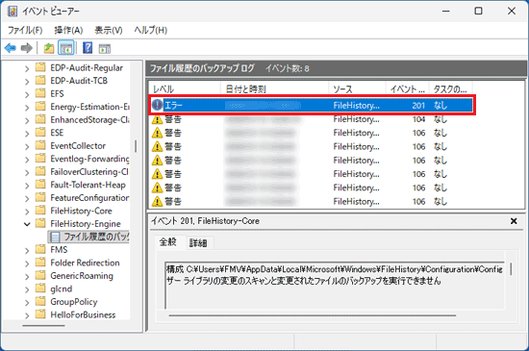Expand the Eventlog-Forwarding node
Image resolution: width=529 pixels, height=351 pixels.
coord(27,160)
